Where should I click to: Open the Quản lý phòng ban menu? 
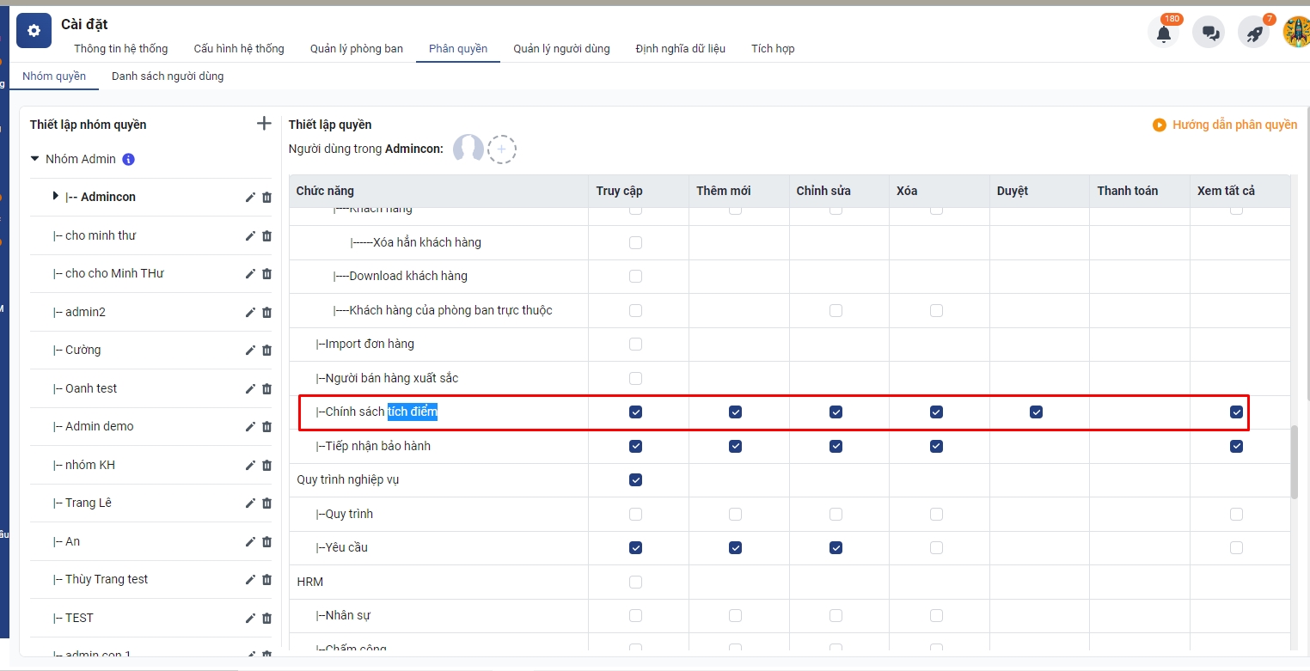click(356, 49)
